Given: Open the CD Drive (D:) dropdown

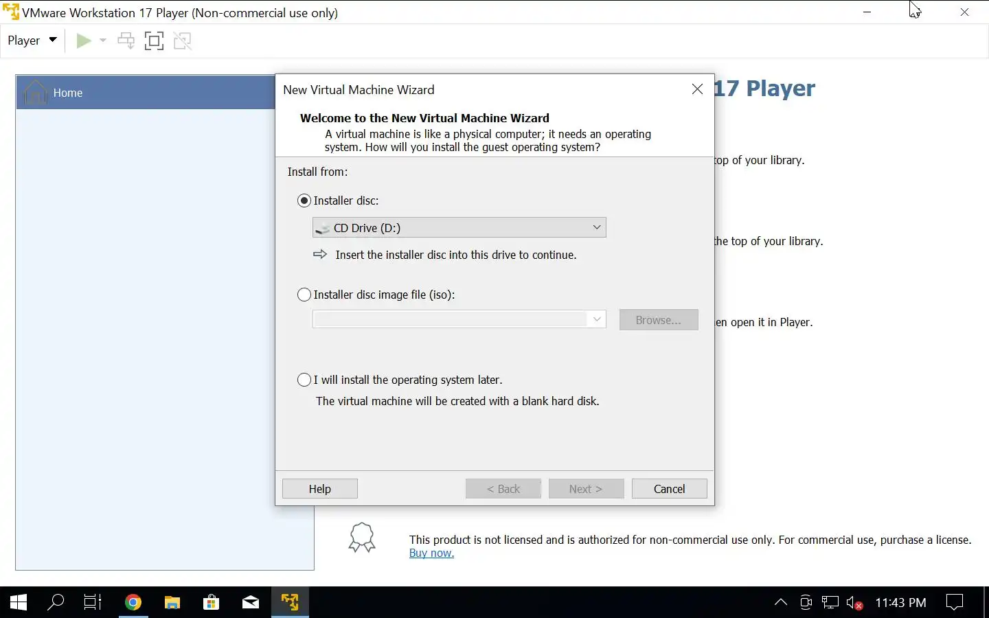Looking at the screenshot, I should tap(459, 227).
